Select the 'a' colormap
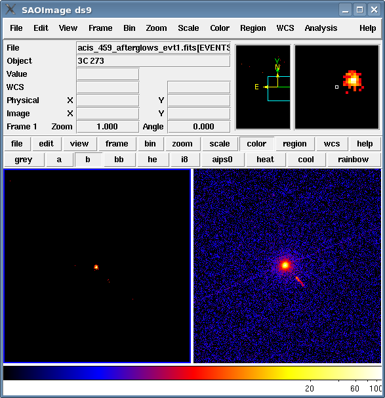Viewport: 385px width, 398px height. [x=59, y=160]
